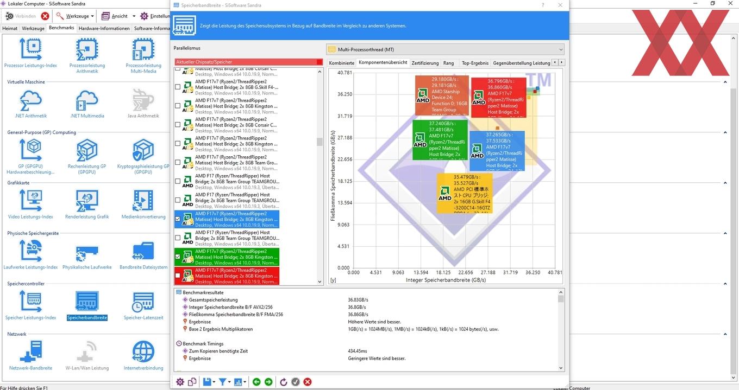Collapse the Netzwerk section
Viewport: 739px width, 390px height.
point(725,334)
